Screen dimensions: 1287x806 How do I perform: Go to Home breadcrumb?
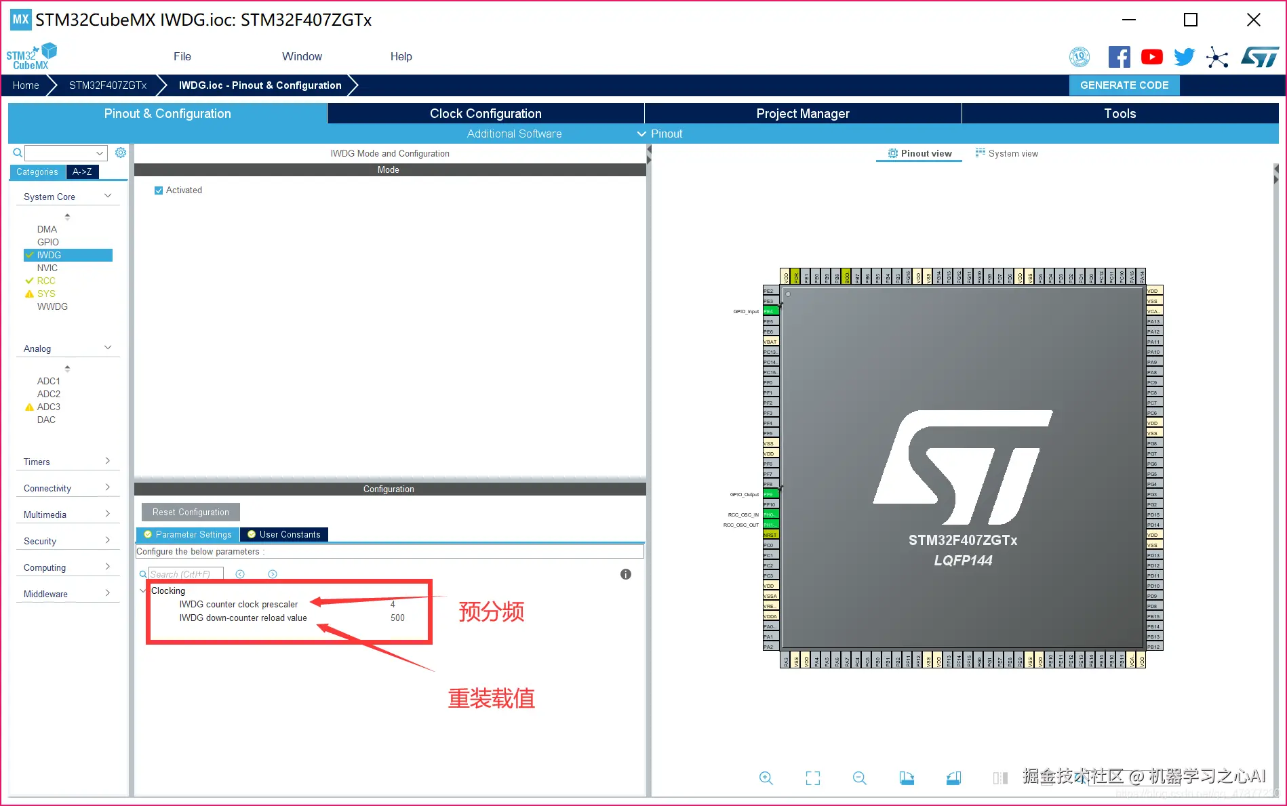click(x=26, y=85)
